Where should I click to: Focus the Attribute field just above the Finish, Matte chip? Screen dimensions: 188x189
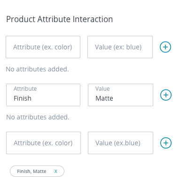pos(43,143)
